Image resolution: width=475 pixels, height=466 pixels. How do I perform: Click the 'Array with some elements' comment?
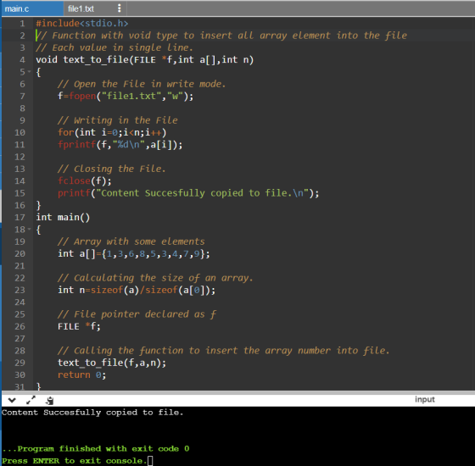131,241
